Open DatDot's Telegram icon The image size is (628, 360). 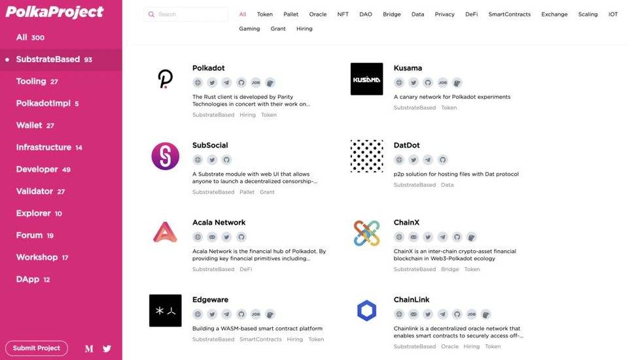coord(428,159)
